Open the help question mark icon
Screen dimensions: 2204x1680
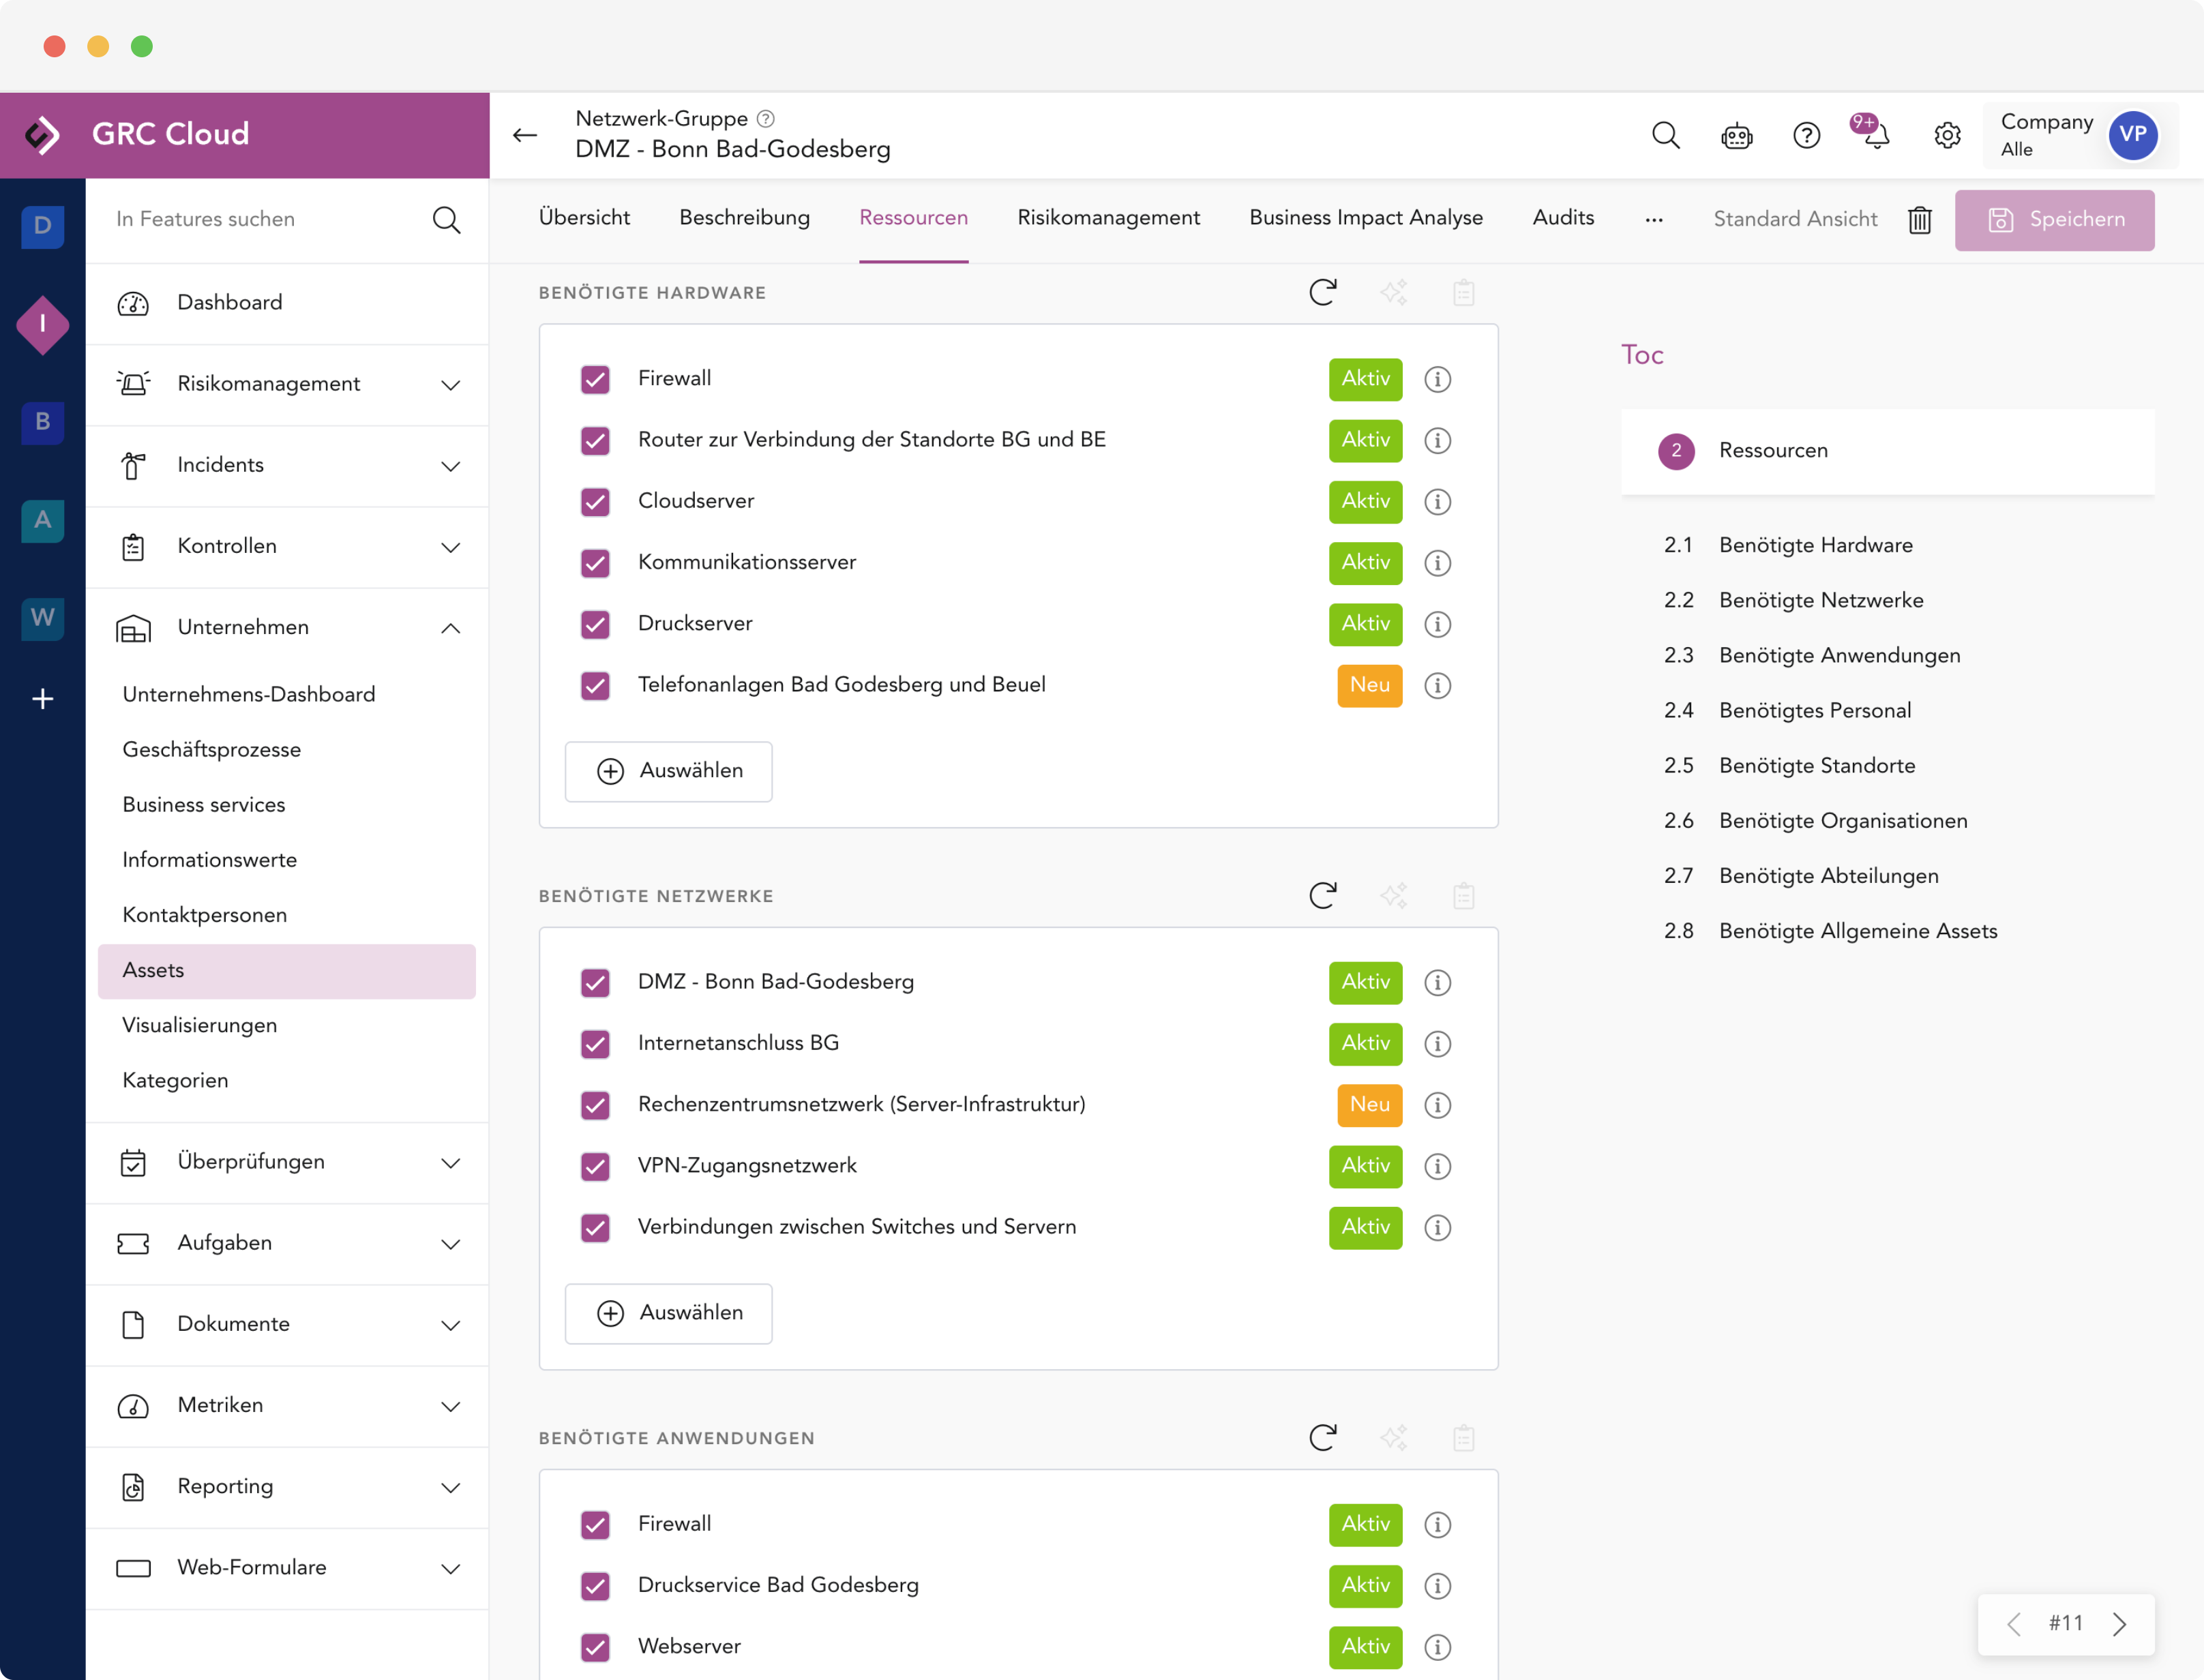[x=1806, y=135]
